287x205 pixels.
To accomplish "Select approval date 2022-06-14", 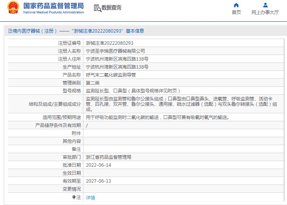I will pos(99,165).
